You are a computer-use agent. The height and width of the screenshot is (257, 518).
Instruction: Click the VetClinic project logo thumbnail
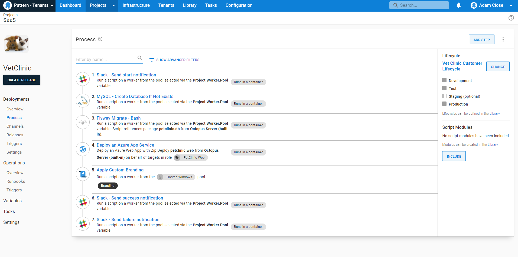pyautogui.click(x=17, y=44)
